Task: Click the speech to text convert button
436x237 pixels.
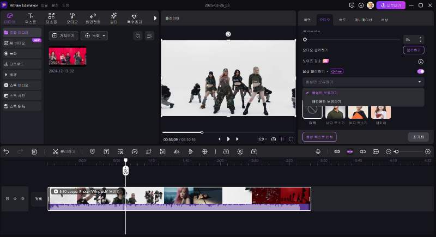Action: click(x=319, y=137)
